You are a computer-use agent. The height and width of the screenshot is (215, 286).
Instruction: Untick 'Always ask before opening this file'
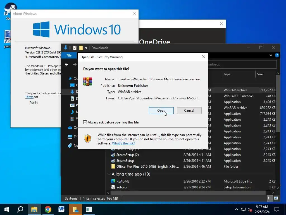[85, 122]
